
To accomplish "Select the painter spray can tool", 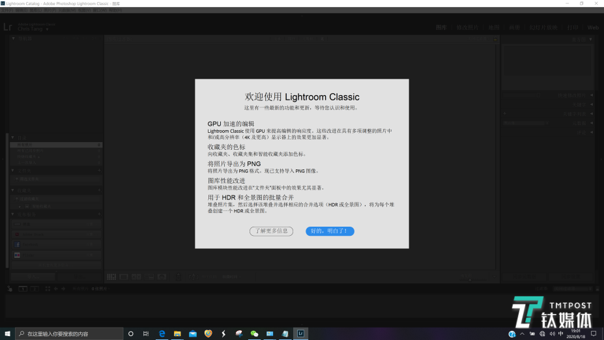I will click(179, 276).
